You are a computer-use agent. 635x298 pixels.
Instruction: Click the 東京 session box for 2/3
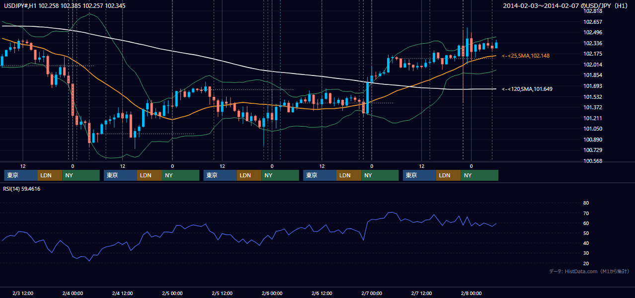(x=20, y=175)
